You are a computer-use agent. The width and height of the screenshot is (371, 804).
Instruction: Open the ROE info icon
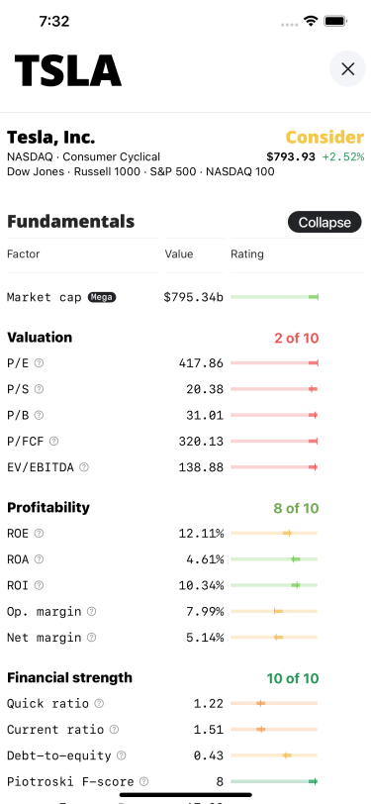click(39, 534)
